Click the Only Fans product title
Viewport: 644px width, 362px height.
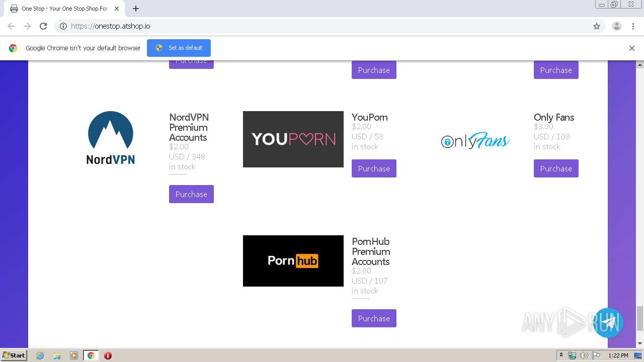coord(554,117)
